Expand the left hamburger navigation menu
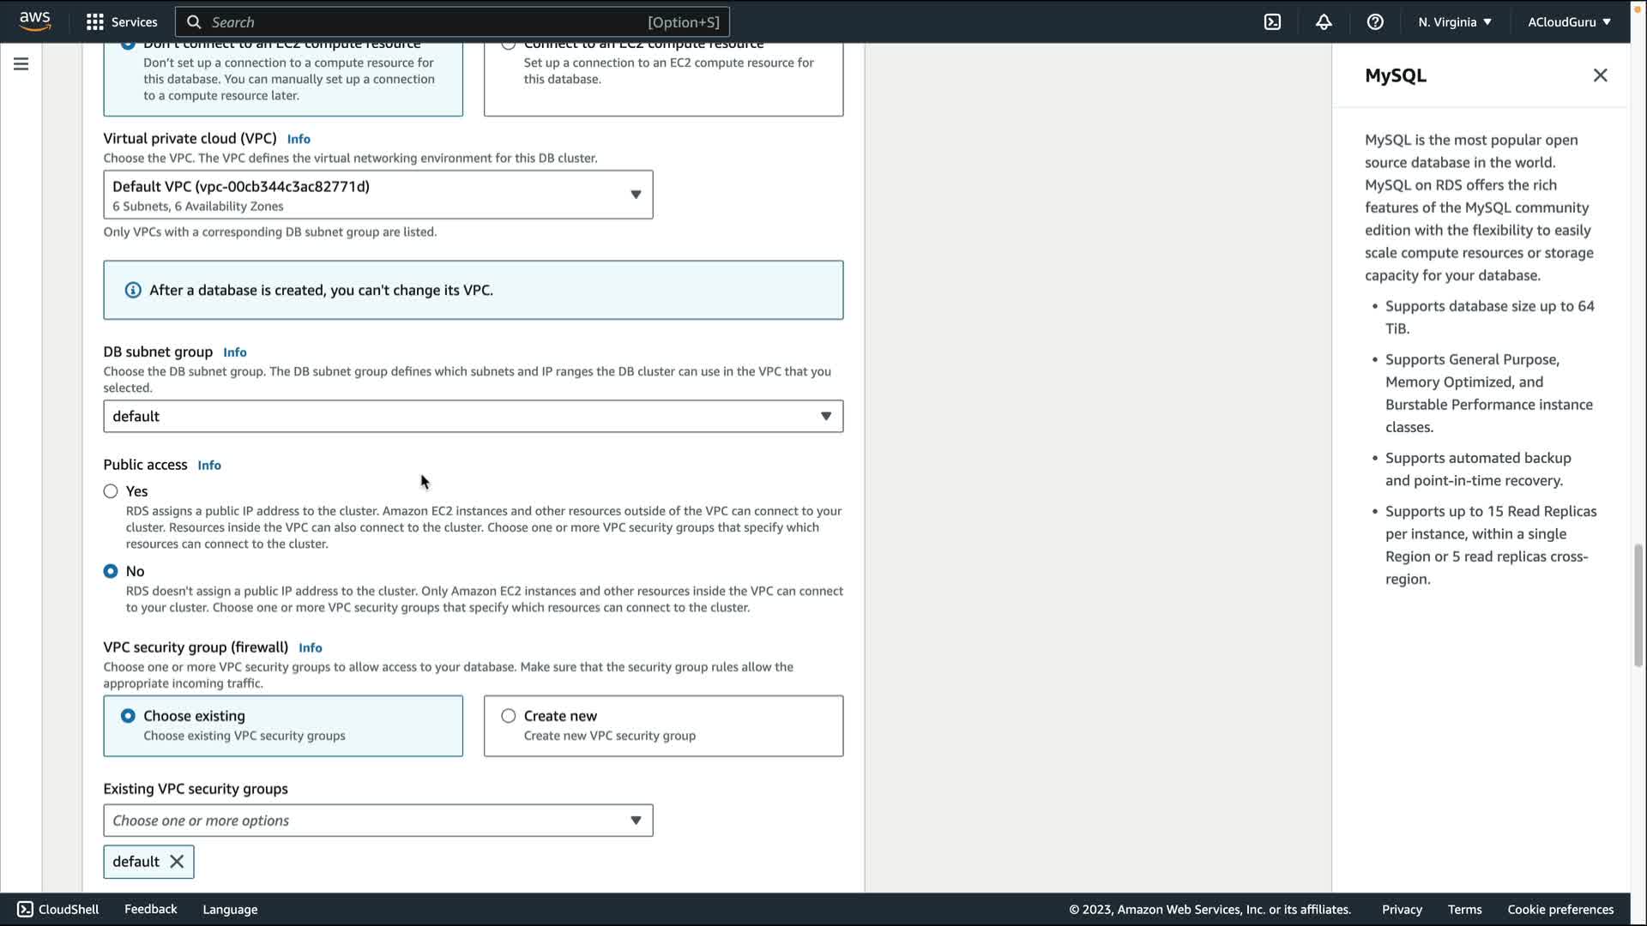 coord(21,64)
